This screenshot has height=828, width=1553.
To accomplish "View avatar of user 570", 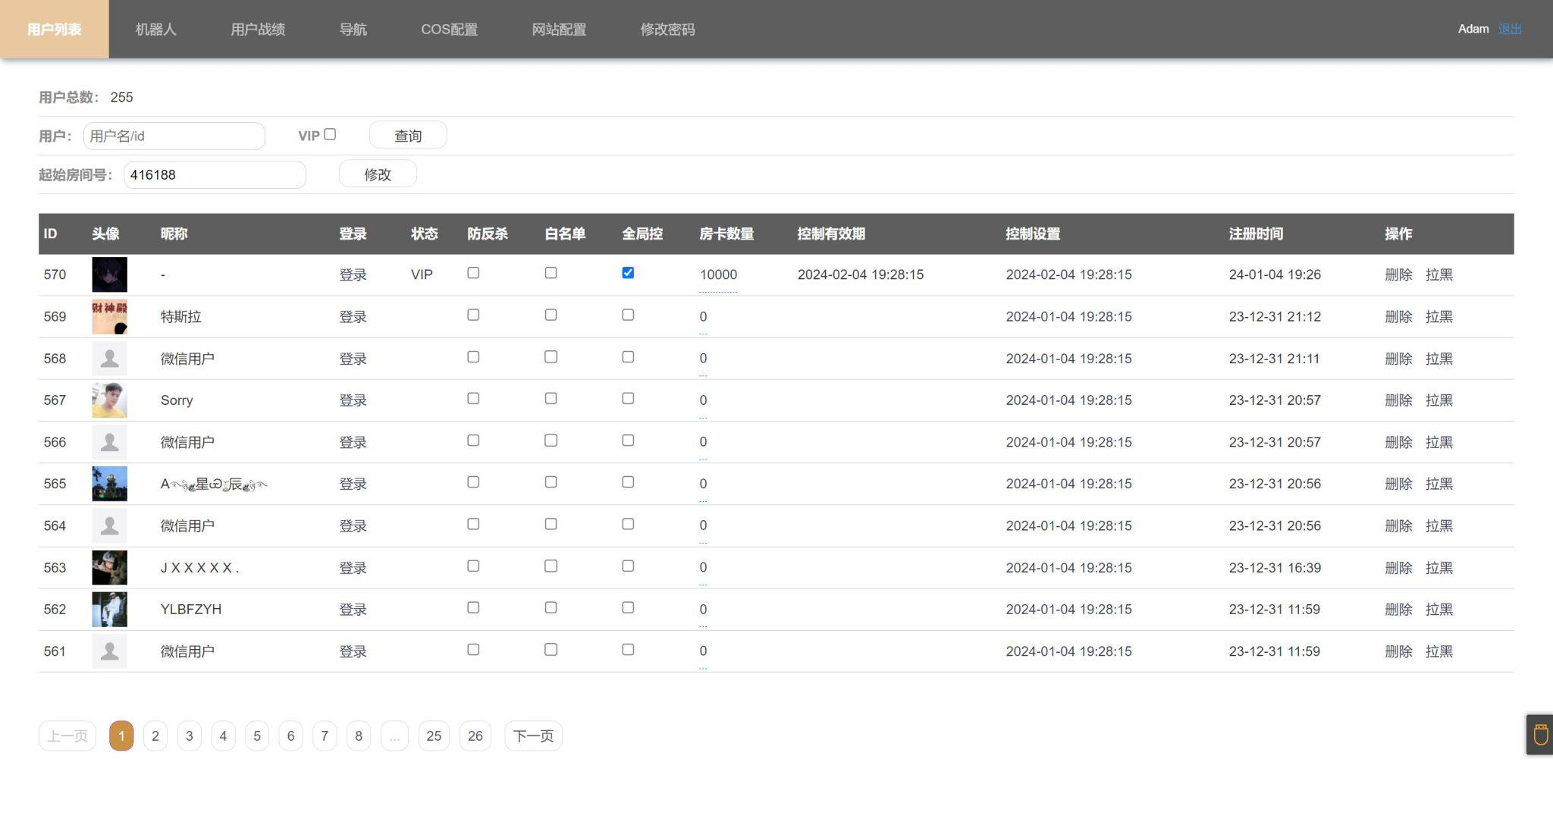I will click(109, 274).
